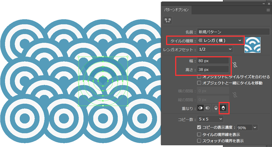Toggle spacing link icon beside 横の間隔
272x147 pixels.
tap(235, 95)
